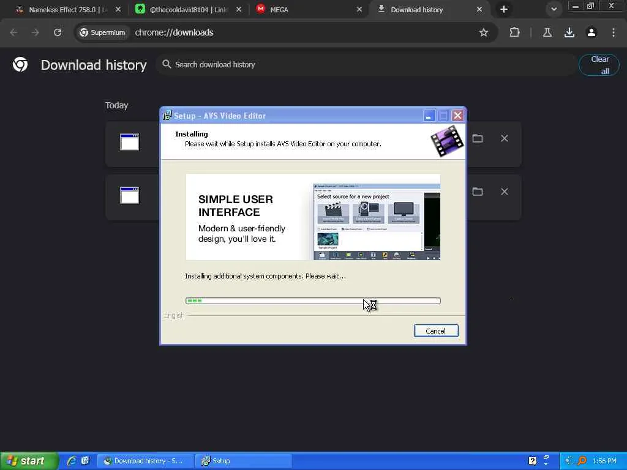Switch to the MEGA tab
Screen dimensions: 627x470
[309, 10]
